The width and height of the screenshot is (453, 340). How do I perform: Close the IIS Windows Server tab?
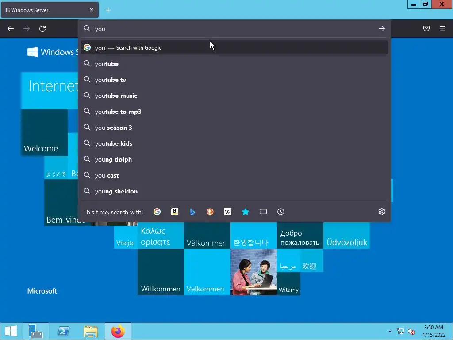click(x=91, y=10)
